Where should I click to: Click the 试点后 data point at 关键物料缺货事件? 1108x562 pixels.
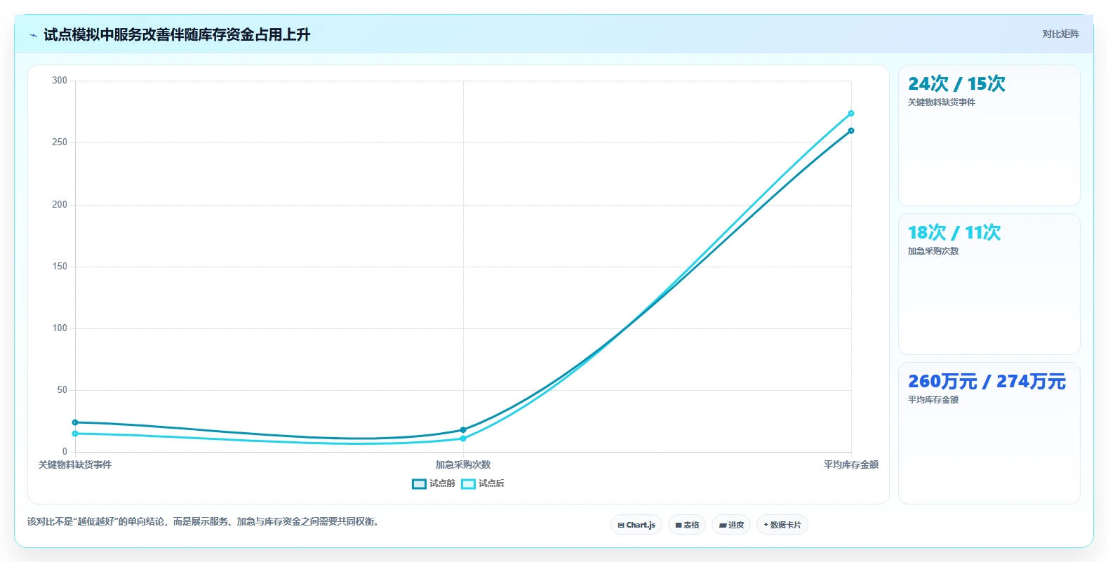tap(75, 434)
